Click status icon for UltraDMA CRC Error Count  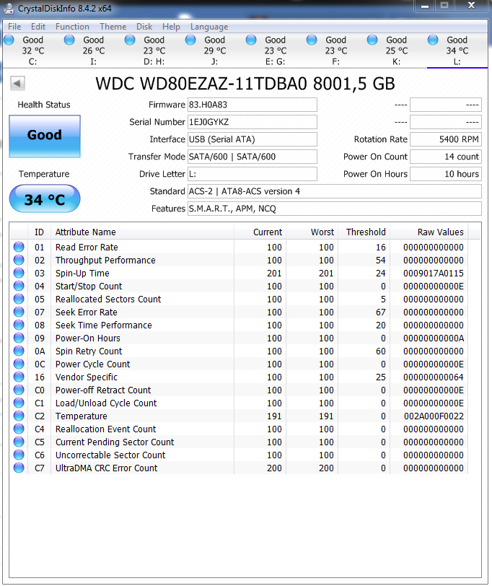coord(19,468)
